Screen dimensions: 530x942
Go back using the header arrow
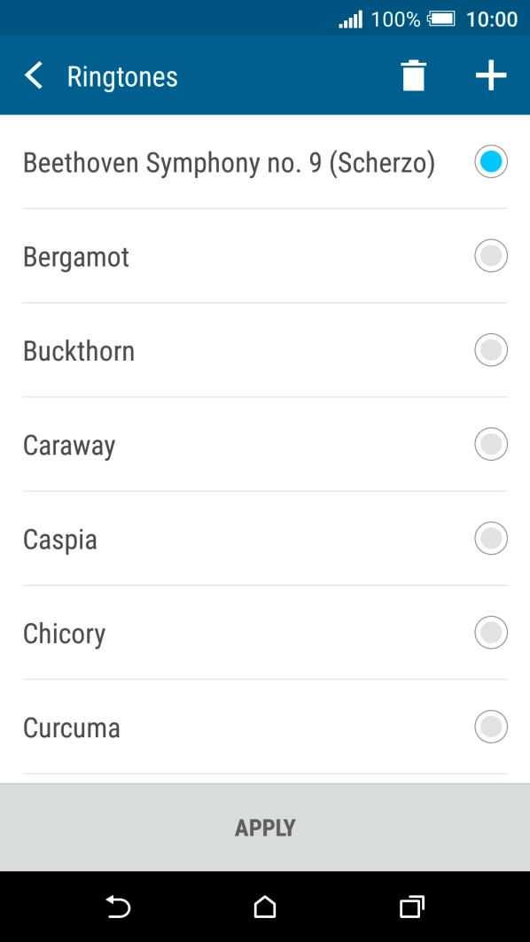(34, 76)
